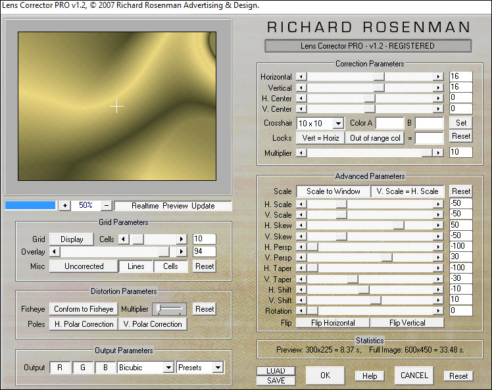Click bottom Reset next to CANCEL
Image resolution: width=492 pixels, height=390 pixels.
[x=458, y=376]
